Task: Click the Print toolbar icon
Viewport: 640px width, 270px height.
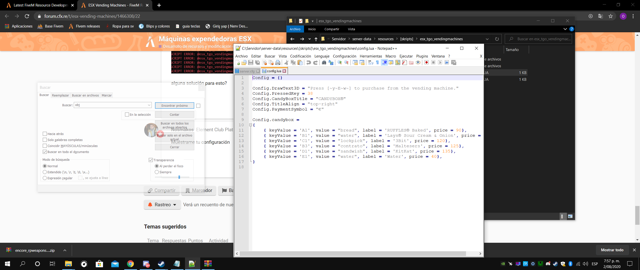Action: (x=278, y=62)
